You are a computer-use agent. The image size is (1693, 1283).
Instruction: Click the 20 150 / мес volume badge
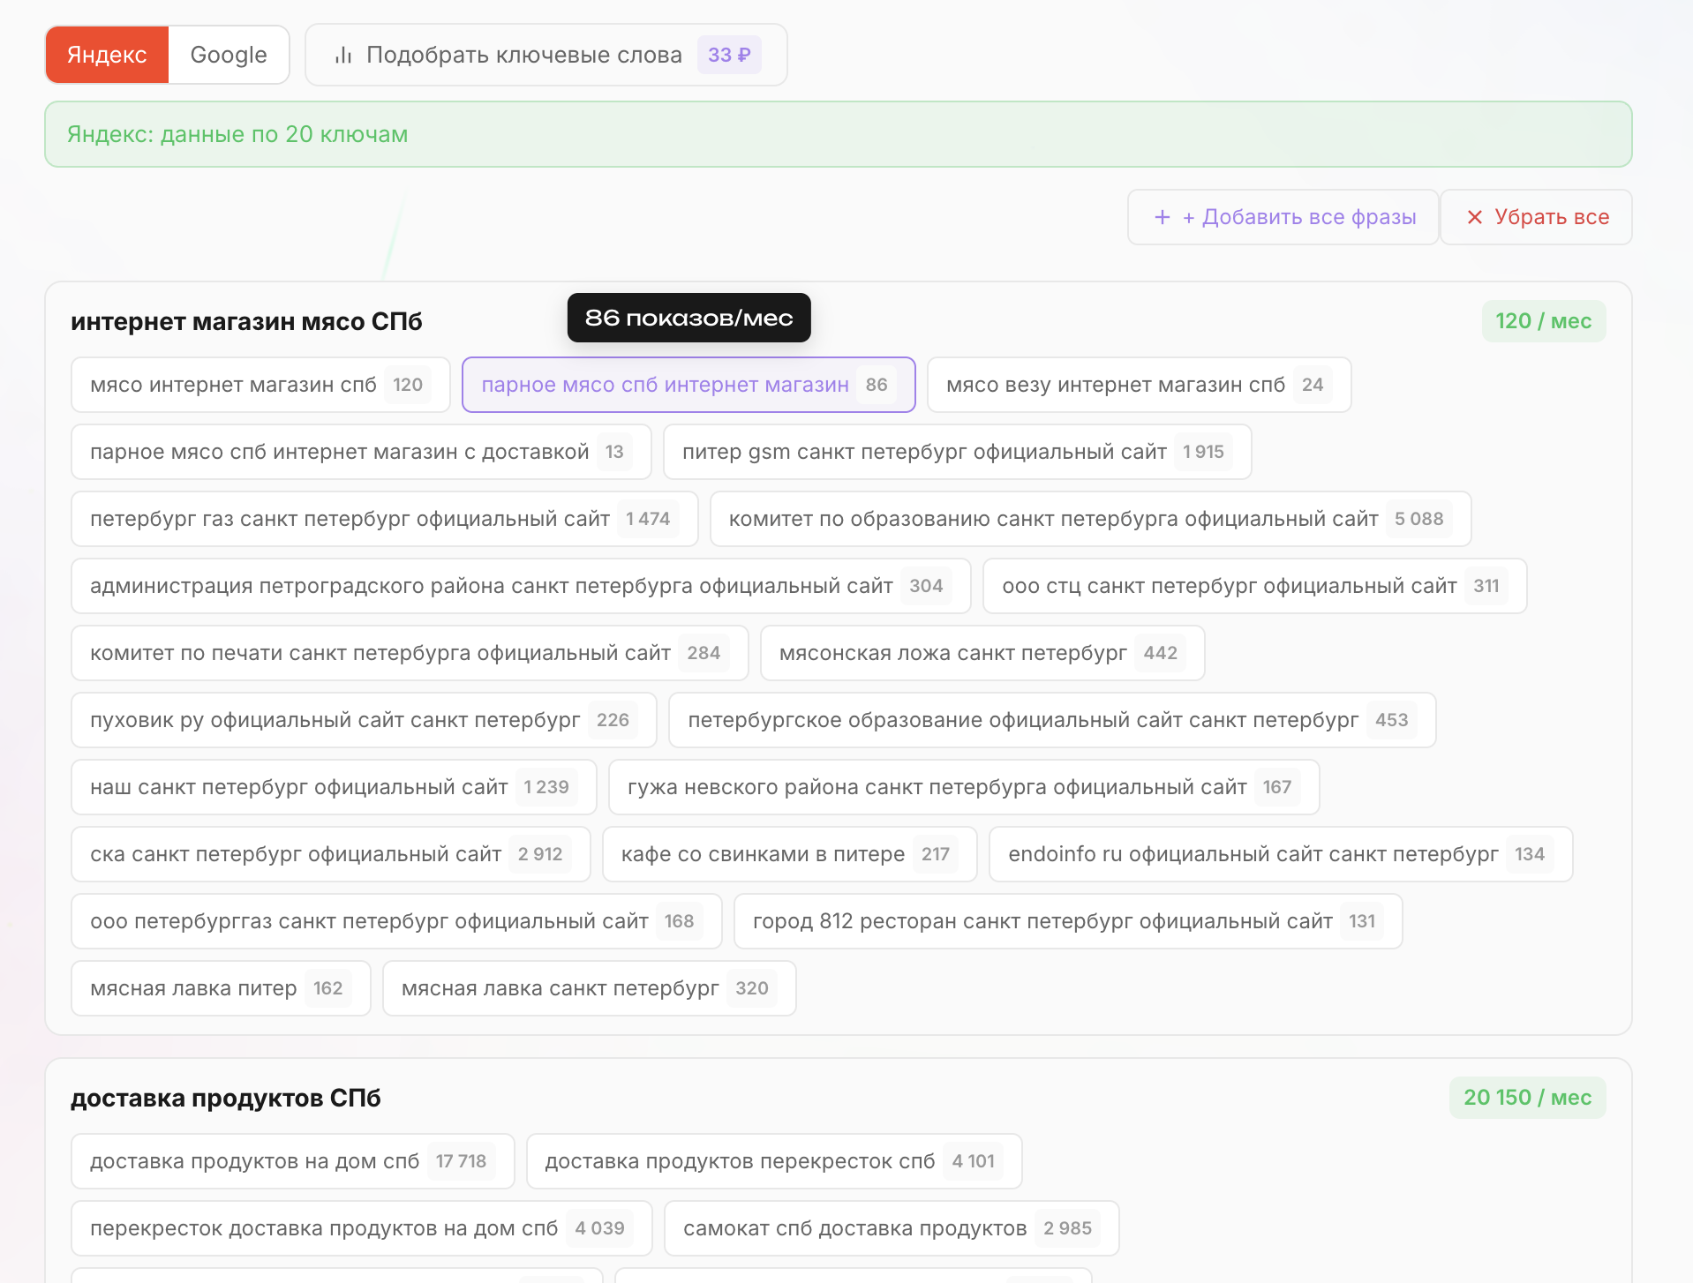(1528, 1098)
